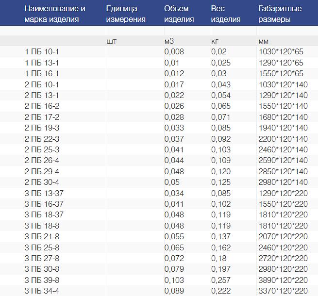Click the product name '2 ПБ 30-4'
The image size is (318, 296).
(42, 182)
